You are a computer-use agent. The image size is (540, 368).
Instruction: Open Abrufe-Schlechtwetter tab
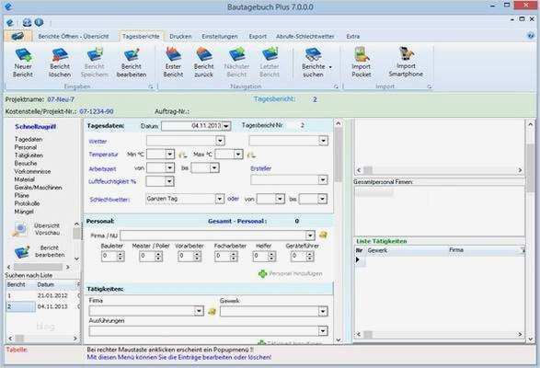305,36
